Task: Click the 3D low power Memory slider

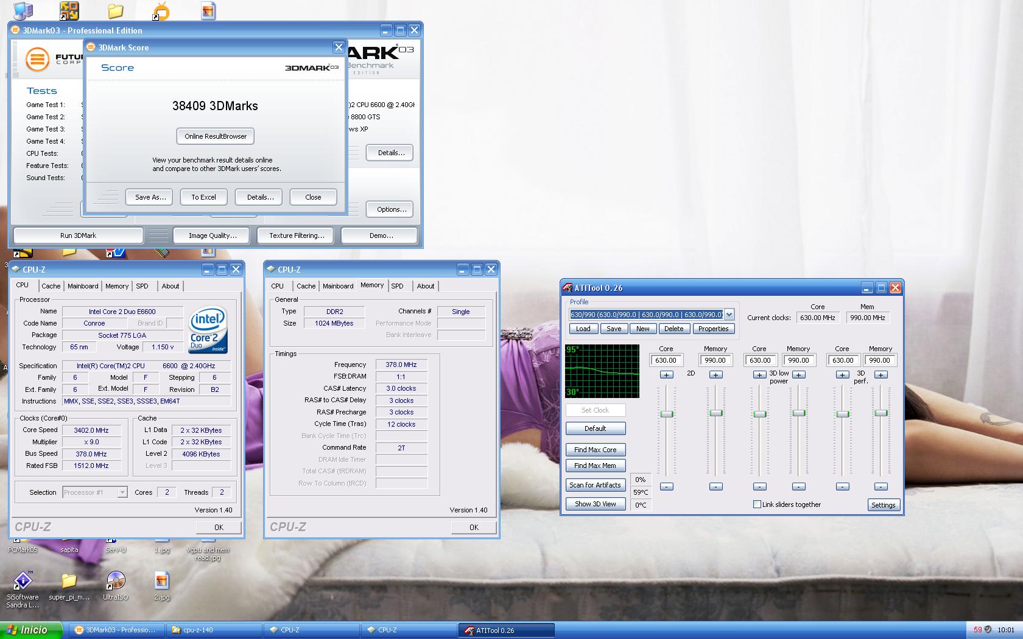Action: point(799,413)
